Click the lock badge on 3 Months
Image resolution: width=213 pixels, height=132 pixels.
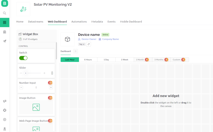[166, 60]
